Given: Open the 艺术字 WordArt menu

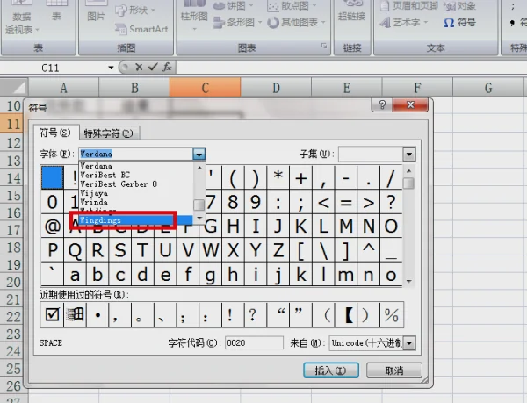Looking at the screenshot, I should pyautogui.click(x=403, y=23).
